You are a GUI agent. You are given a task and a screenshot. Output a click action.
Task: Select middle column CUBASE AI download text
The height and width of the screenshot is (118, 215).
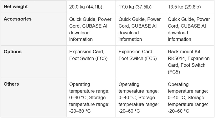pos(138,29)
